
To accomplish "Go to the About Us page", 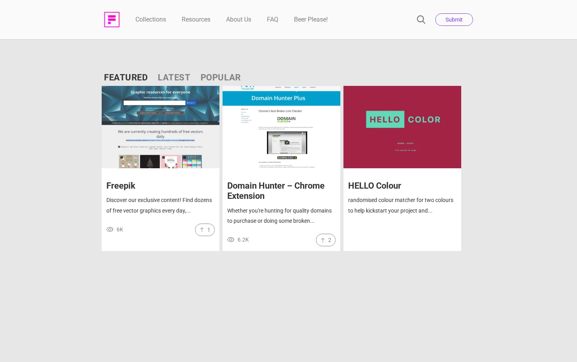I will click(239, 20).
